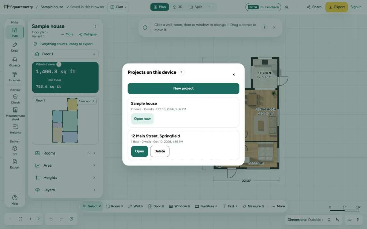Switch to 3D view tab
Viewport: 367px width, 229px height.
178,7
